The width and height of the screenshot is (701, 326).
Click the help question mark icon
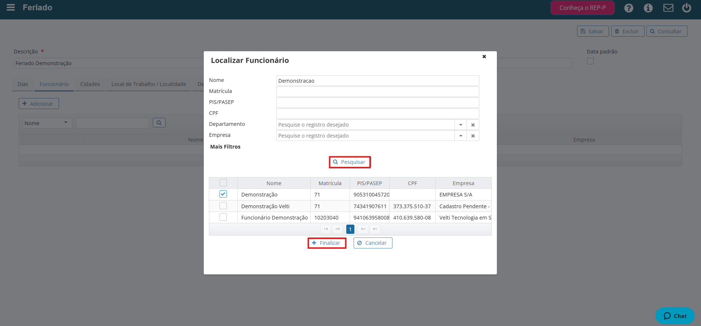click(628, 8)
